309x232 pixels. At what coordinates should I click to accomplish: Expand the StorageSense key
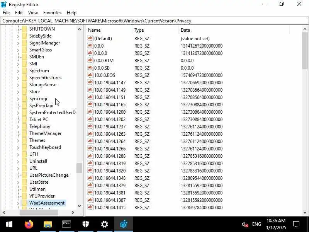click(x=18, y=85)
